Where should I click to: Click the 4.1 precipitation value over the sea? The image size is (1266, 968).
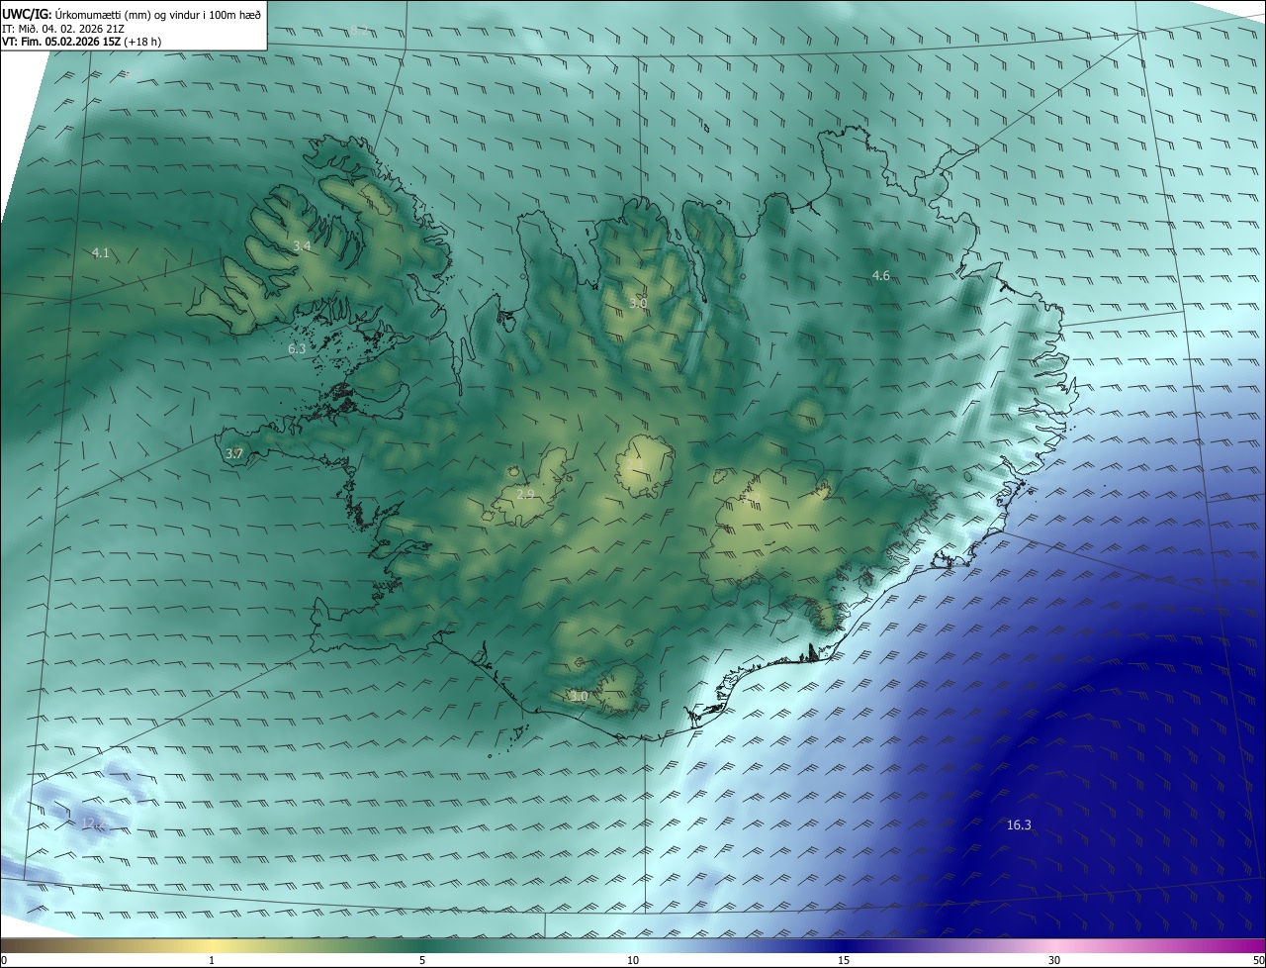tap(100, 253)
